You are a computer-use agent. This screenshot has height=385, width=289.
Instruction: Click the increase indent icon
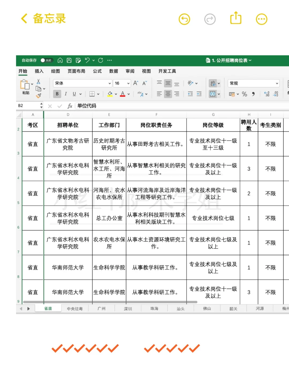(199, 94)
